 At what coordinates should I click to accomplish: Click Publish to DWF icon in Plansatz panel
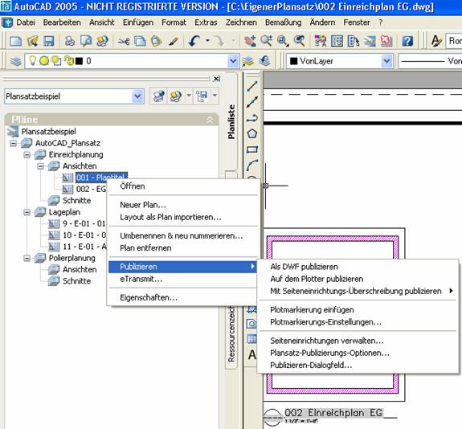coord(159,96)
